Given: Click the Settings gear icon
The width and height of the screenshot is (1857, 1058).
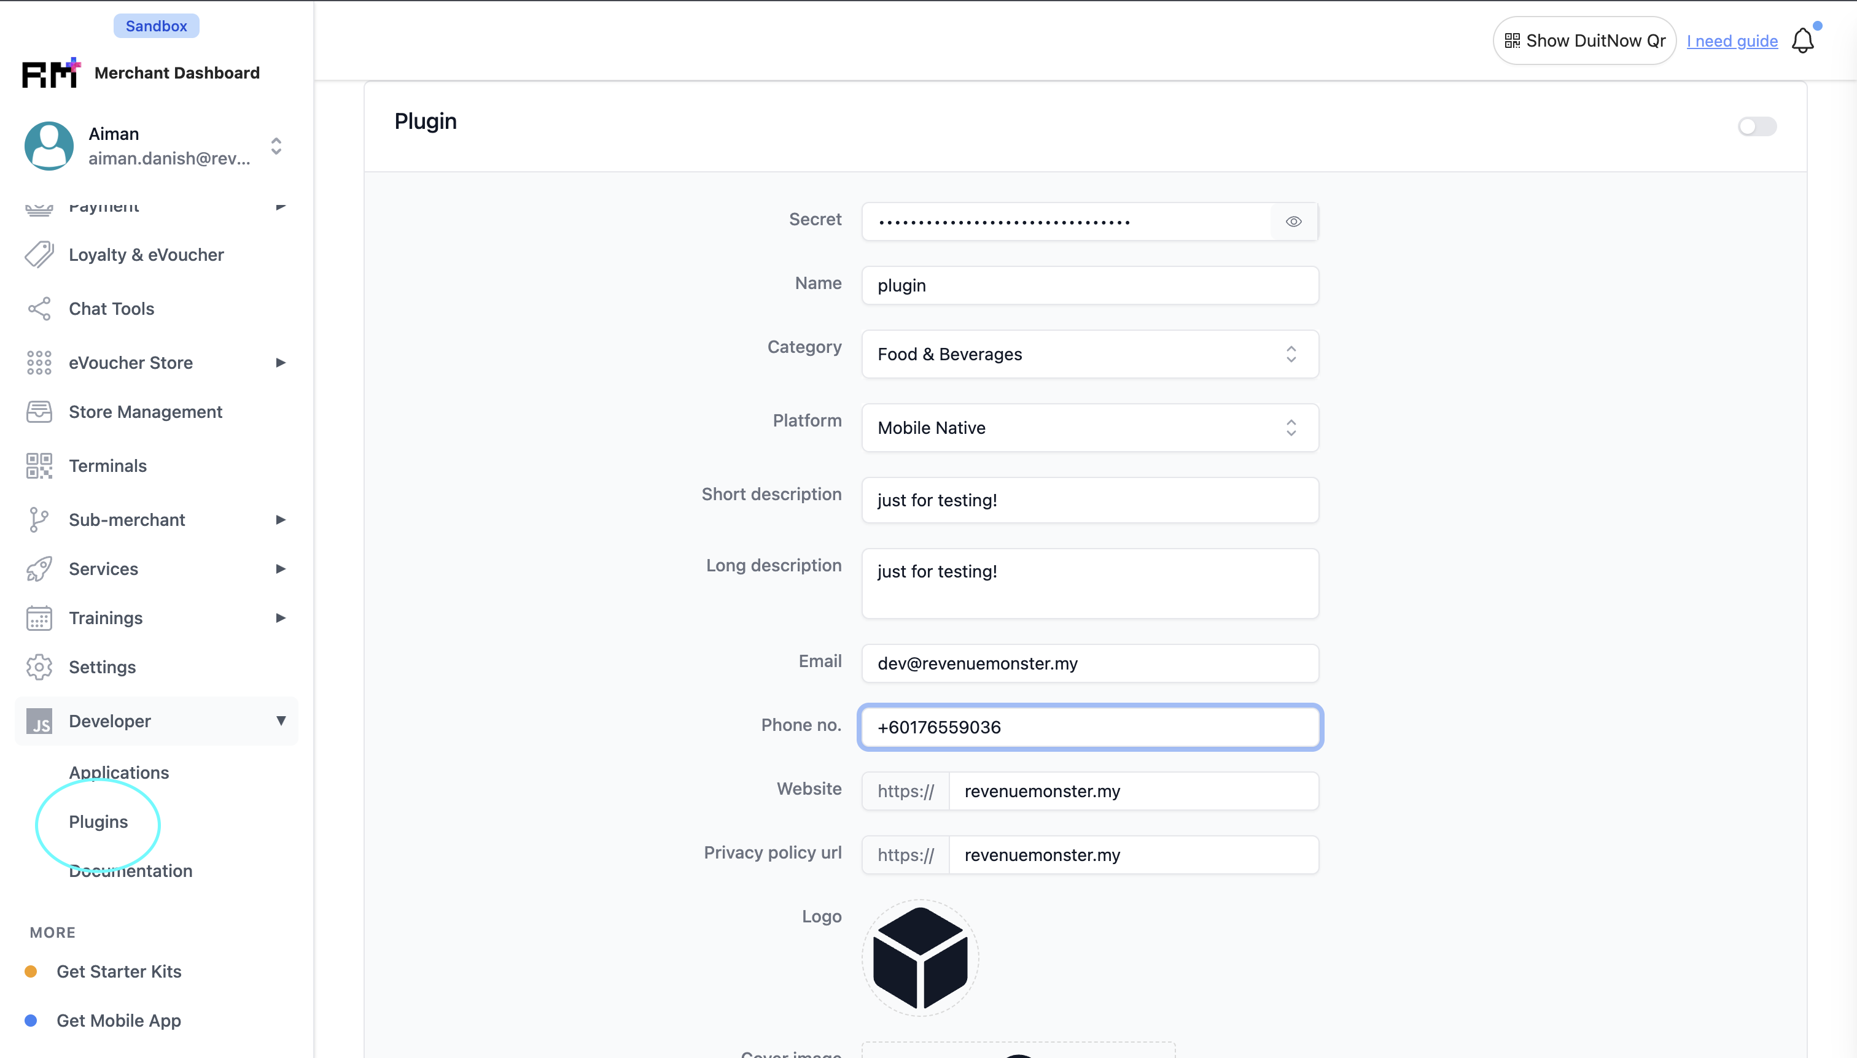Looking at the screenshot, I should (39, 667).
